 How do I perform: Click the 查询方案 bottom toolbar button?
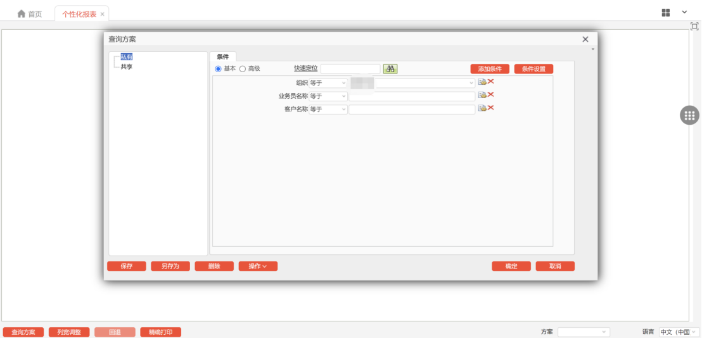(x=23, y=332)
